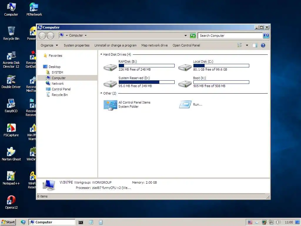Open the volume speaker tray icon
Screen dimensions: 301x226
click(x=278, y=222)
